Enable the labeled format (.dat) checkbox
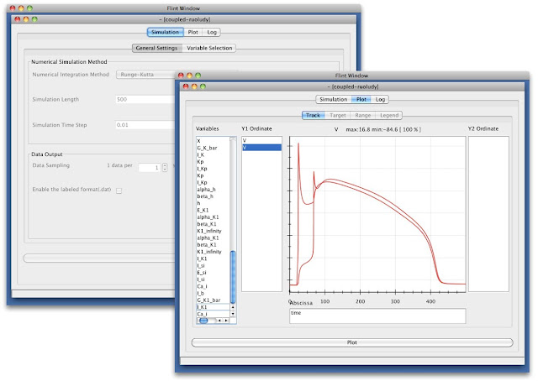Screen dimensions: 538x381 click(x=119, y=190)
